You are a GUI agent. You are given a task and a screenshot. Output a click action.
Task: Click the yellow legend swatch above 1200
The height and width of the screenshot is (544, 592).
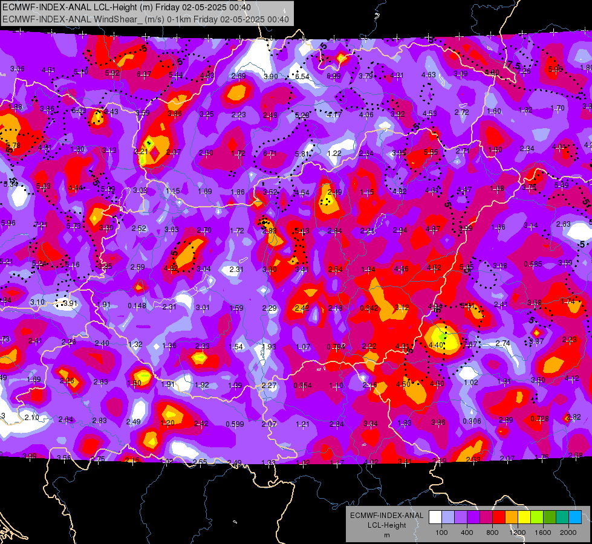click(x=524, y=517)
